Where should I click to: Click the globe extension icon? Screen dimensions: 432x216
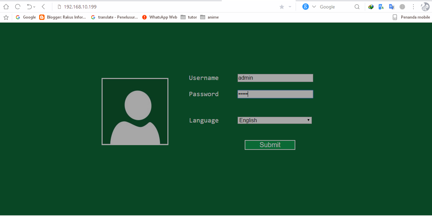click(x=402, y=6)
